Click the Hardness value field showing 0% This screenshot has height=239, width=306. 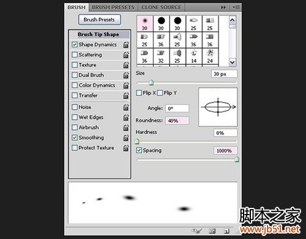[x=225, y=133]
